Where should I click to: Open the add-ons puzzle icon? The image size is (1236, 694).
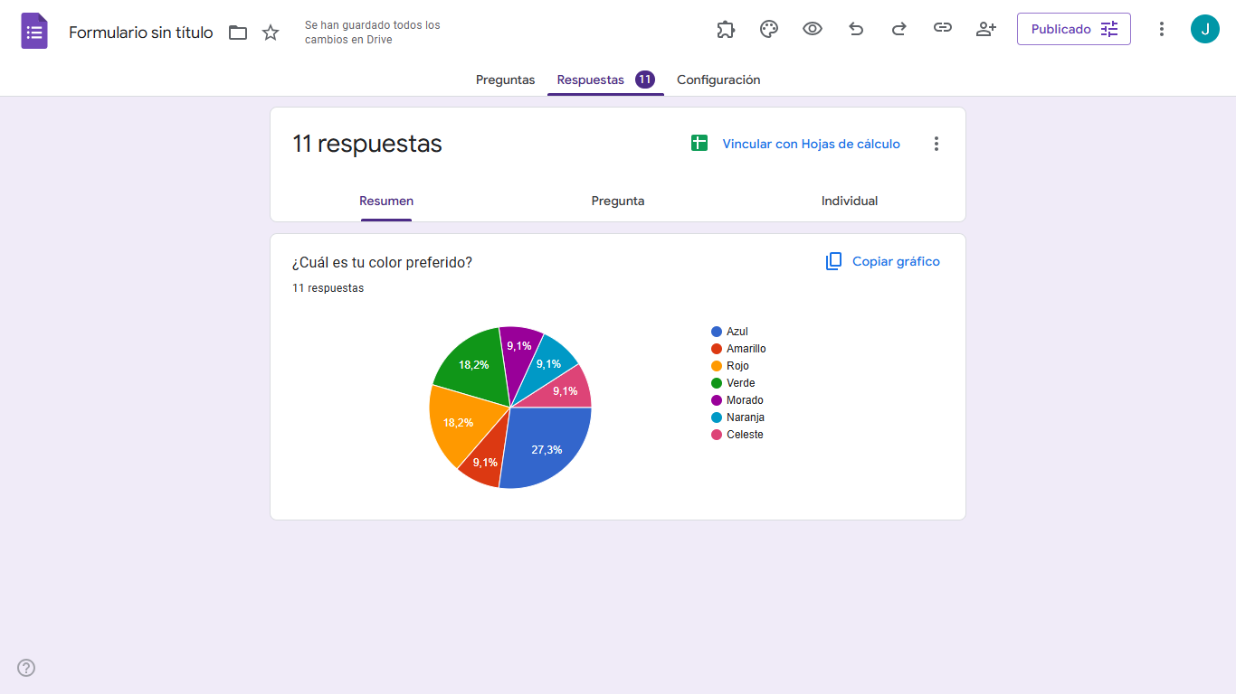[x=726, y=29]
